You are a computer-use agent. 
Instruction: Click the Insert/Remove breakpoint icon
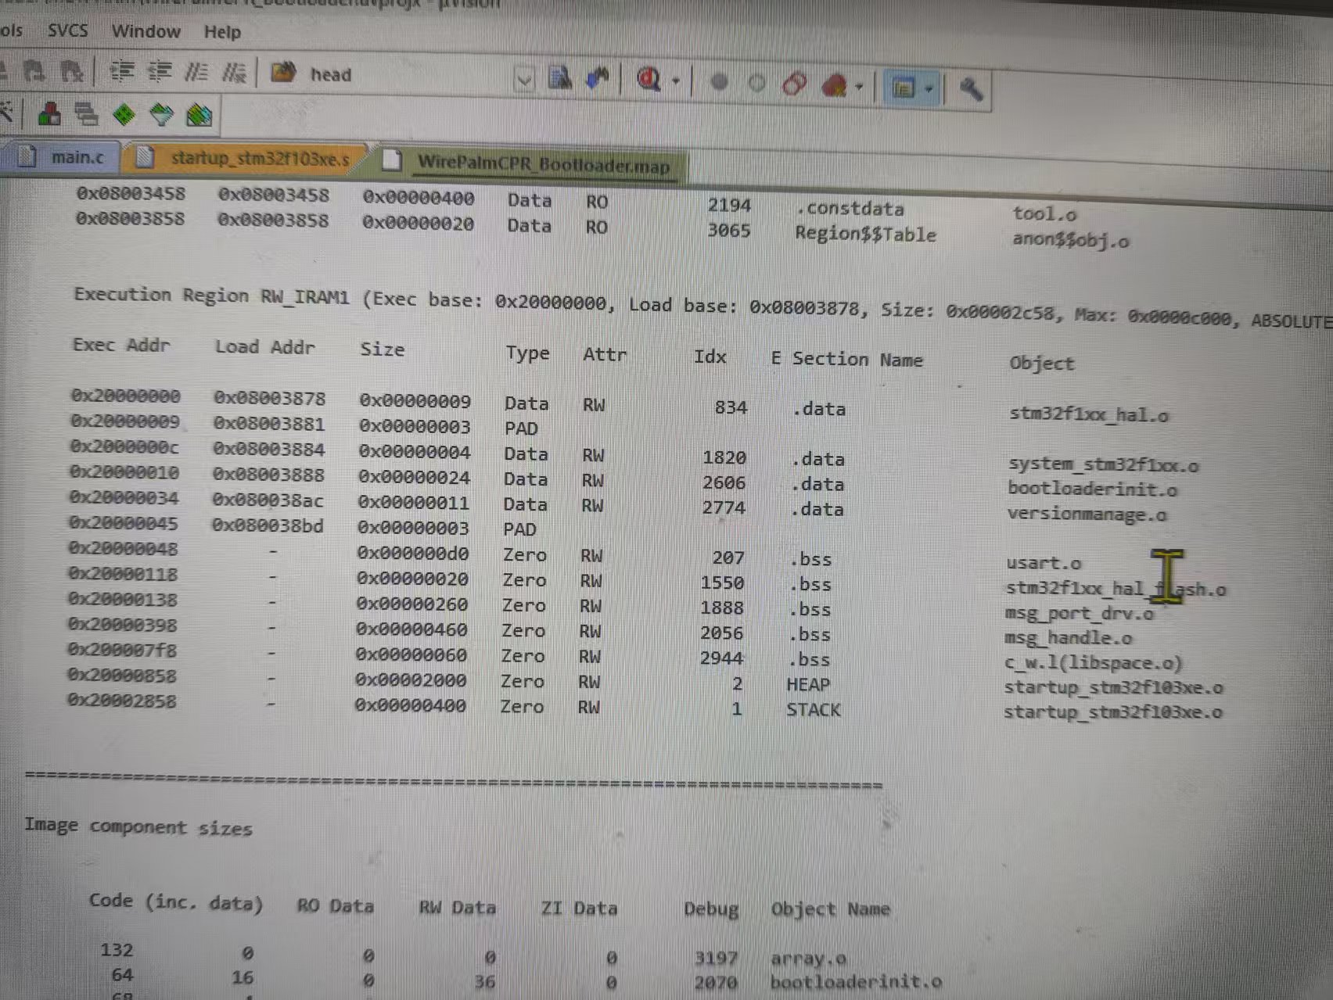pyautogui.click(x=718, y=82)
